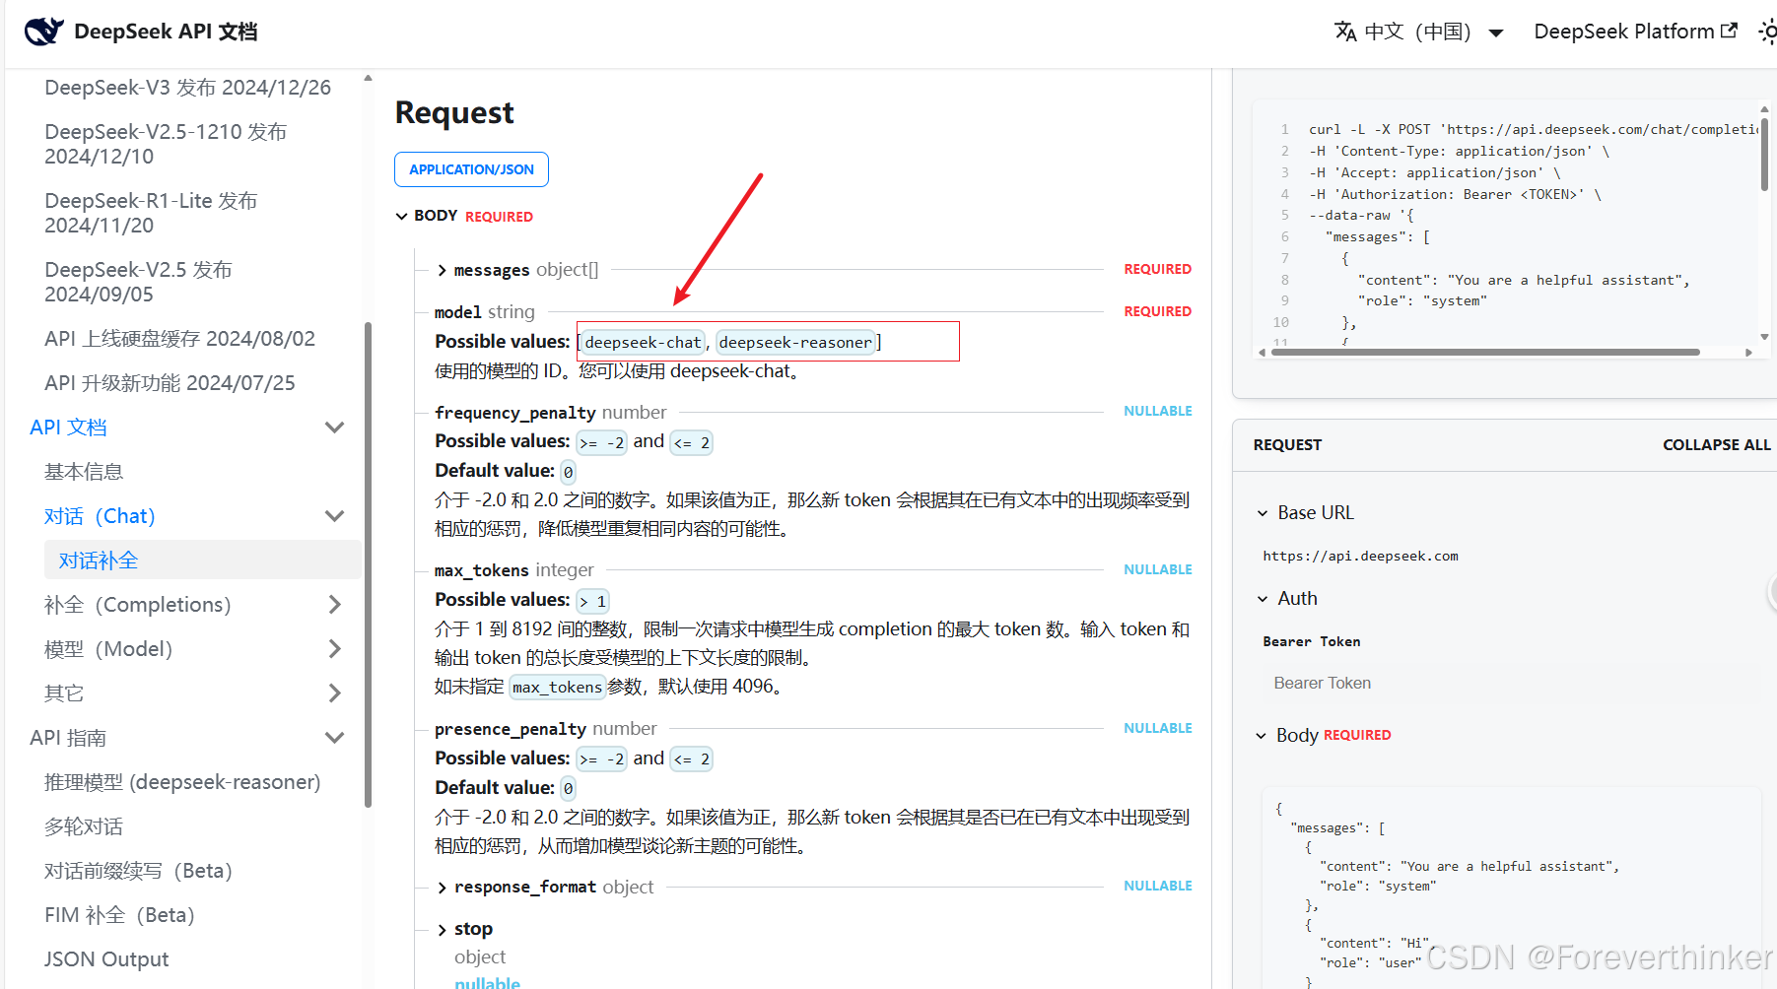Click the max_tokens parameter name
The width and height of the screenshot is (1777, 989).
coord(482,570)
